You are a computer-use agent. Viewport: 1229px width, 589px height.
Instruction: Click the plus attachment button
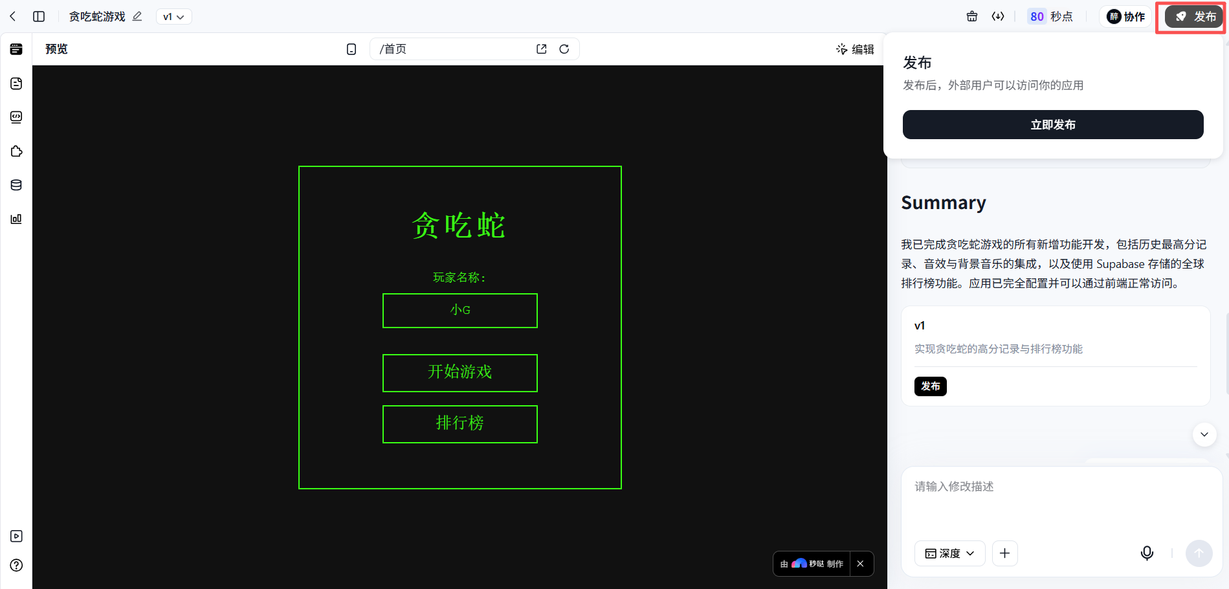click(1004, 553)
